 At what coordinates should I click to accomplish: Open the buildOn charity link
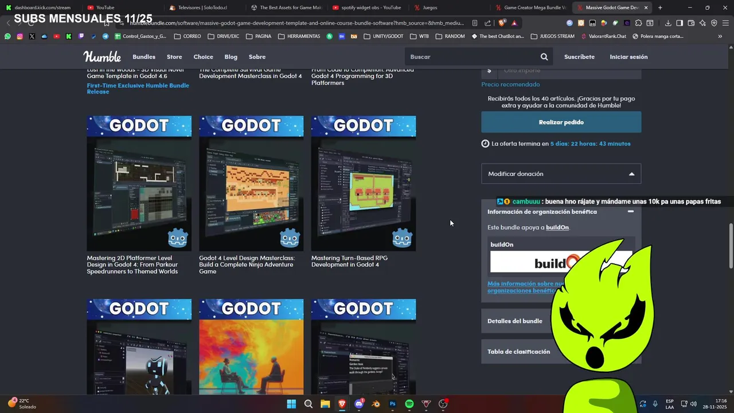pos(557,228)
